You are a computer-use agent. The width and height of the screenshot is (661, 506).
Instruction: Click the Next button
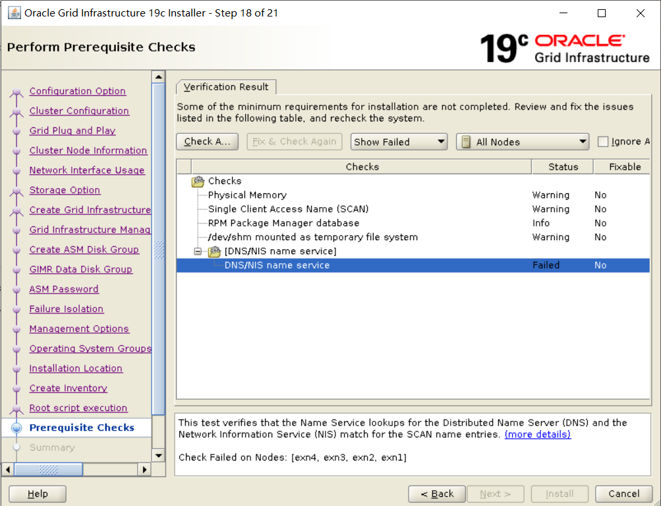(x=496, y=493)
